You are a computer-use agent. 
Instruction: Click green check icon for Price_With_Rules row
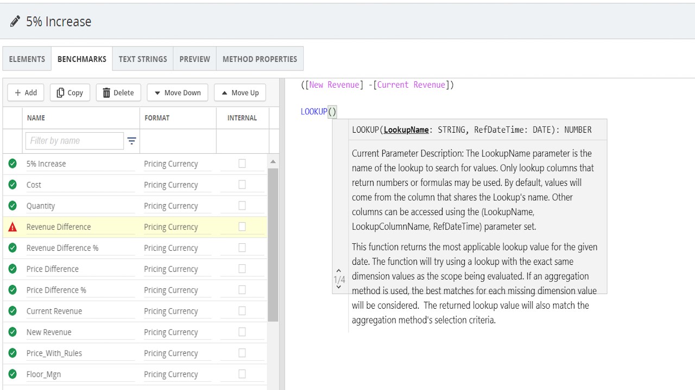(12, 353)
